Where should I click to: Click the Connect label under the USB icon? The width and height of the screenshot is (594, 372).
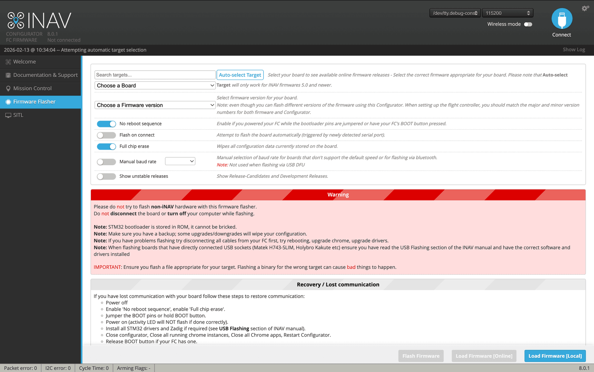(x=562, y=35)
